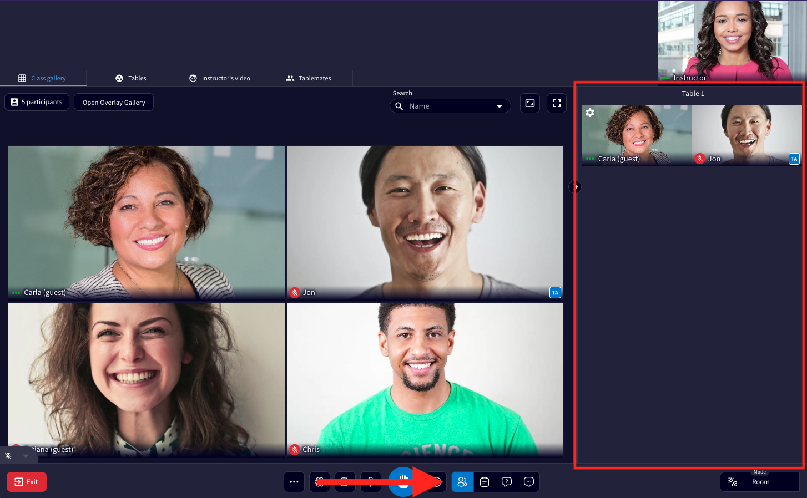The image size is (807, 498).
Task: Open the more options ellipsis menu
Action: (294, 482)
